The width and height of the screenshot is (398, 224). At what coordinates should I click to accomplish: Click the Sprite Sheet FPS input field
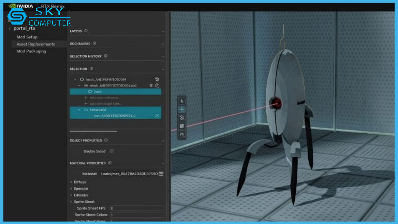click(x=137, y=208)
